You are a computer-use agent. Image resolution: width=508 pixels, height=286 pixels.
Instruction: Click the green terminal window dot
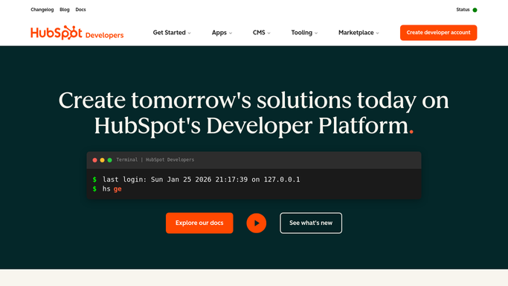click(109, 160)
